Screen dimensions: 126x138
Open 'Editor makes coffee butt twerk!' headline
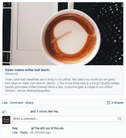(27, 70)
